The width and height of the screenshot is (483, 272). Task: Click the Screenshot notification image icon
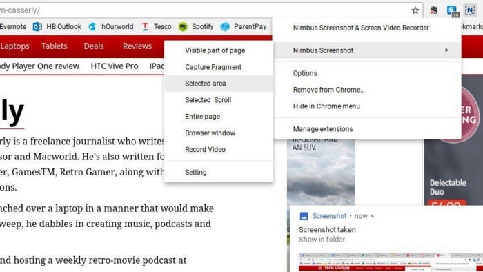tap(304, 216)
